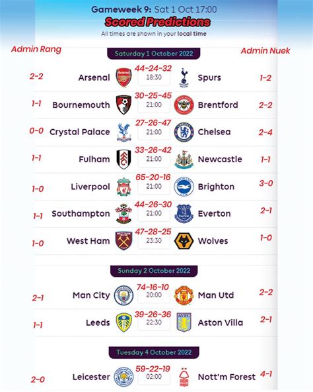This screenshot has height=392, width=313.
Task: Open the Newcastle team name link
Action: [x=220, y=159]
